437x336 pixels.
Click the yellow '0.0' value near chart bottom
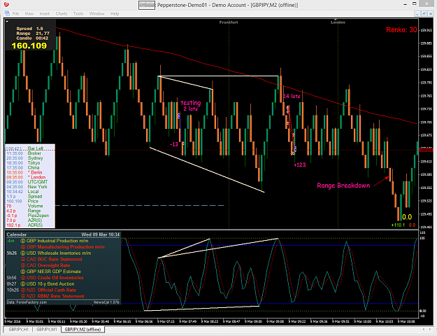407,217
